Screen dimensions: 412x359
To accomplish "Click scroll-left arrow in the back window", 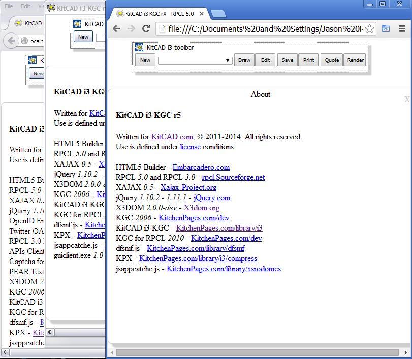I will (x=5, y=352).
